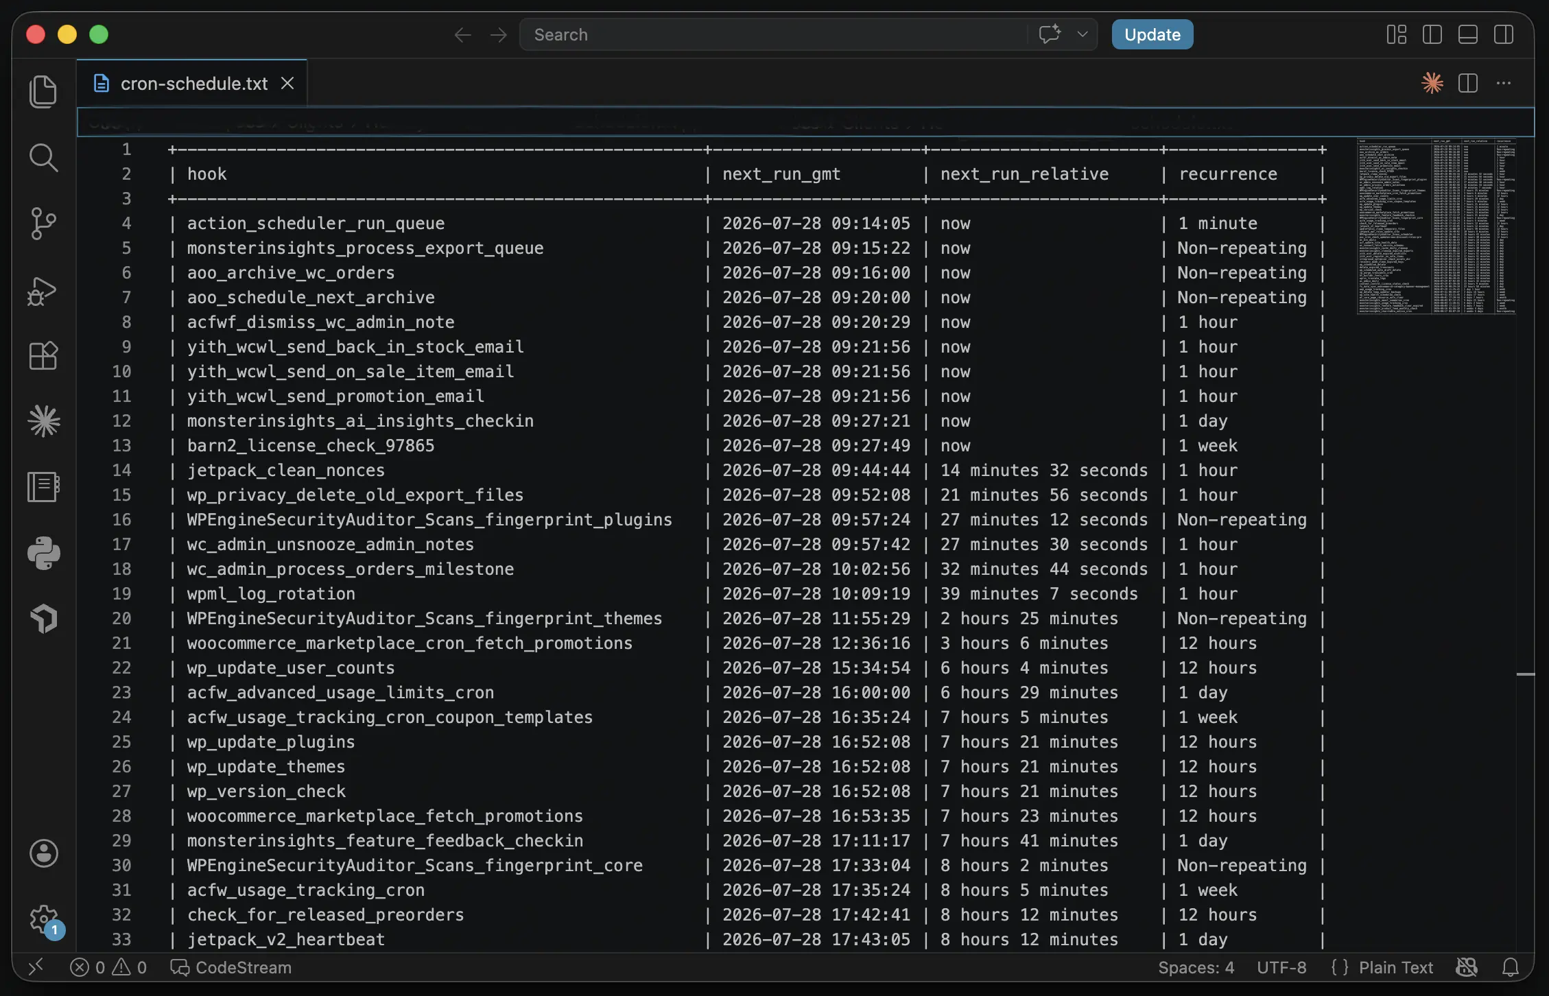
Task: Click the hook wp_version_check
Action: coord(266,792)
